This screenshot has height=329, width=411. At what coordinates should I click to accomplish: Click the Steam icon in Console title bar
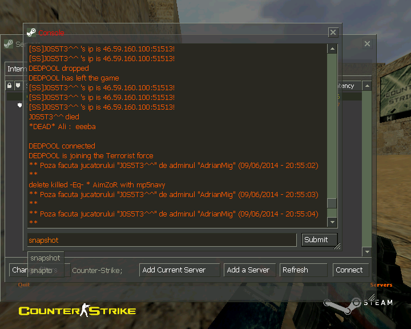click(31, 33)
